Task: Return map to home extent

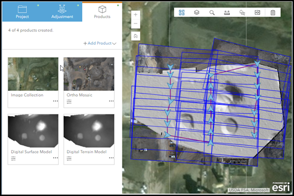Action: [x=136, y=36]
